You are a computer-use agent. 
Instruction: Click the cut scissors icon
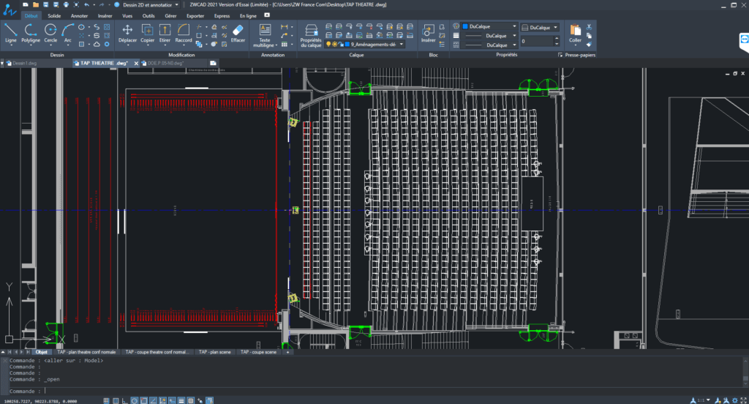589,27
